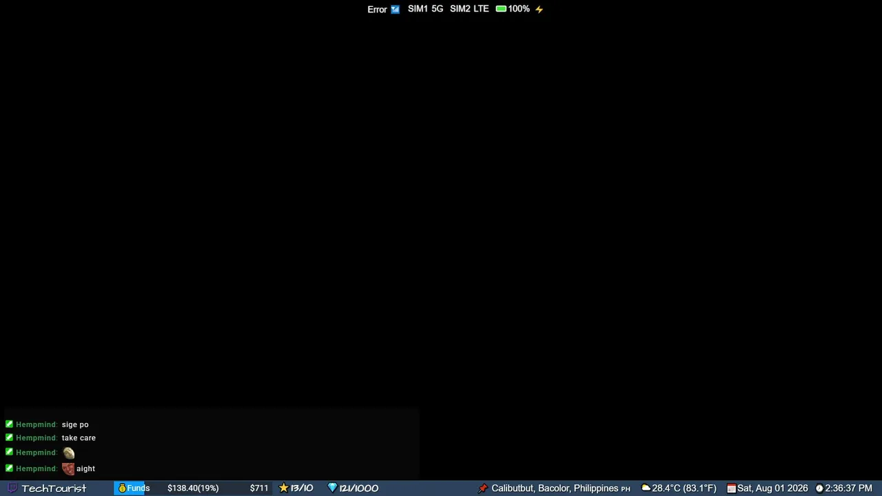
Task: Click the signal bars icon beside Error
Action: (395, 10)
